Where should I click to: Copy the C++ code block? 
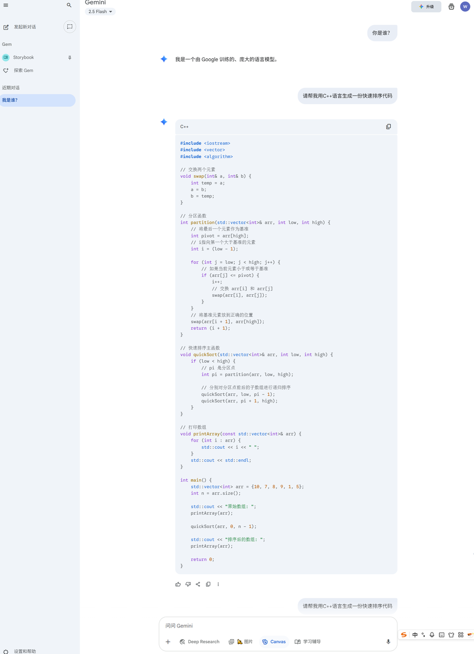(x=388, y=127)
